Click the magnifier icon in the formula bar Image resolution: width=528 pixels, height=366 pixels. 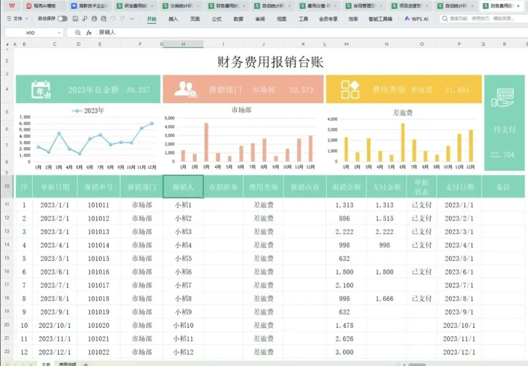pyautogui.click(x=78, y=33)
